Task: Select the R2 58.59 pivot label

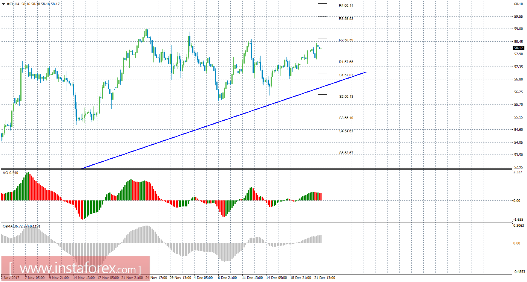Action: [346, 40]
